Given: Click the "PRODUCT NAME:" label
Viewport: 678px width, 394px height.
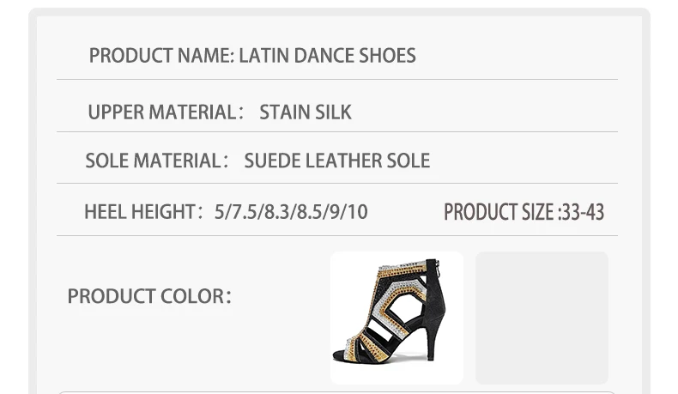Looking at the screenshot, I should click(160, 56).
